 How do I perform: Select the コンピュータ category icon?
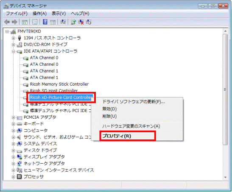tap(20, 131)
